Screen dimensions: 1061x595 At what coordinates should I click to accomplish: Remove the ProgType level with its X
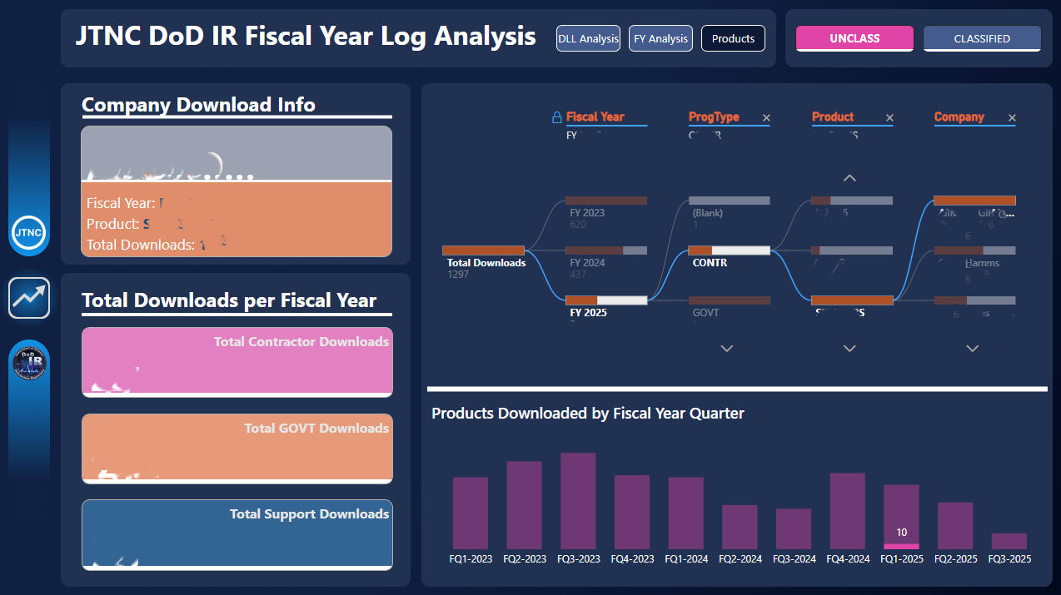pyautogui.click(x=767, y=118)
